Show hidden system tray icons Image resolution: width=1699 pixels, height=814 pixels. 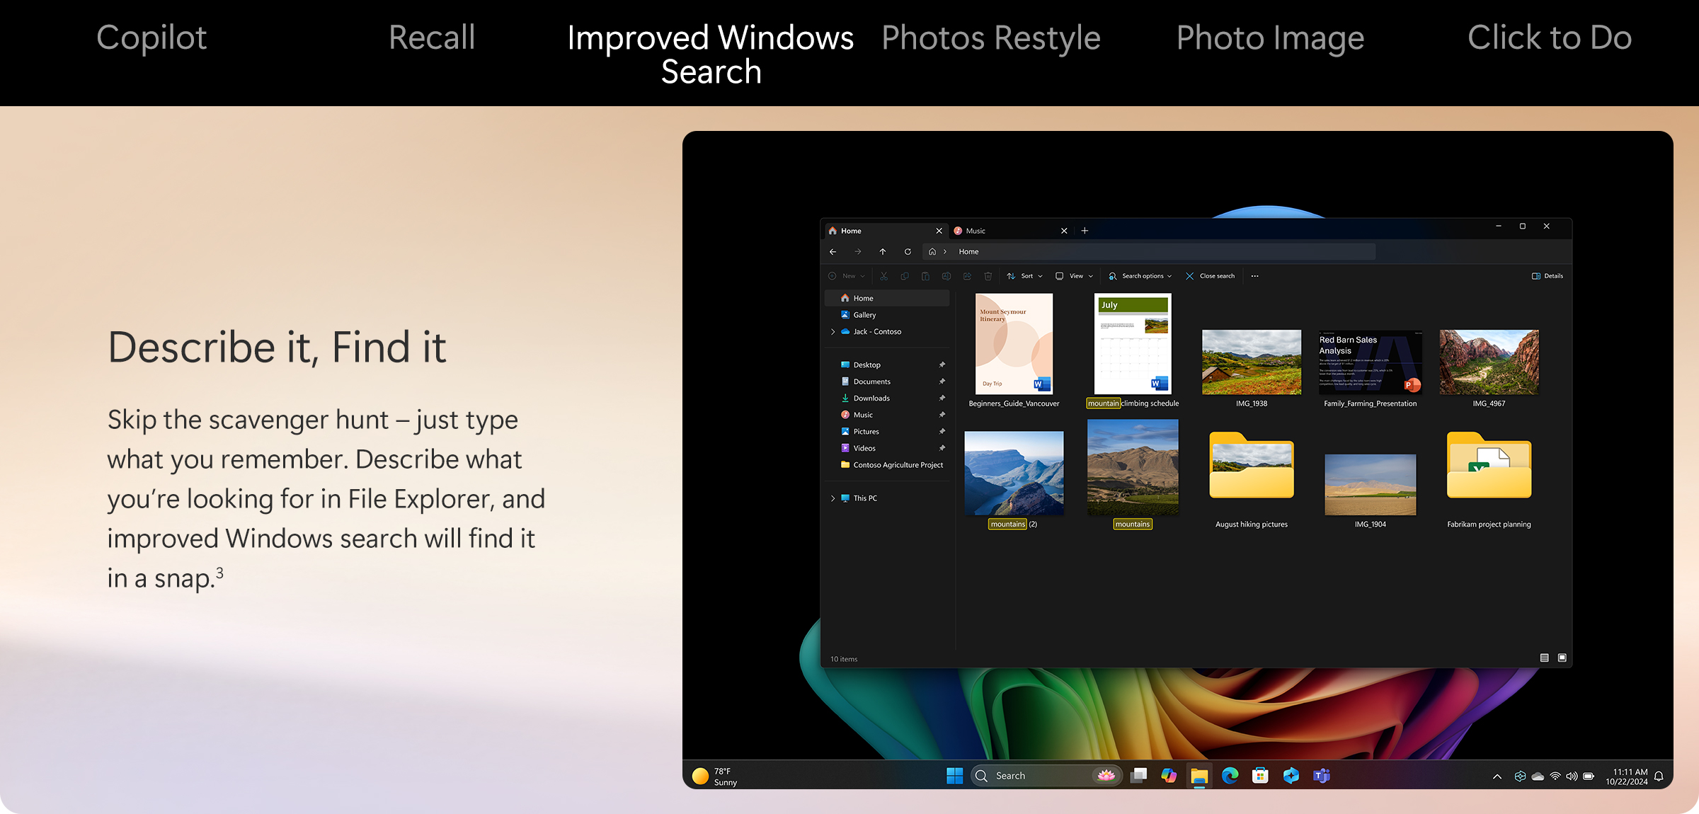[1497, 776]
